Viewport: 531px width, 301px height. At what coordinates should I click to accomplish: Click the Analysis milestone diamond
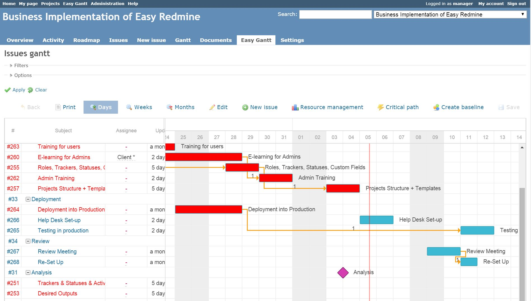click(343, 272)
